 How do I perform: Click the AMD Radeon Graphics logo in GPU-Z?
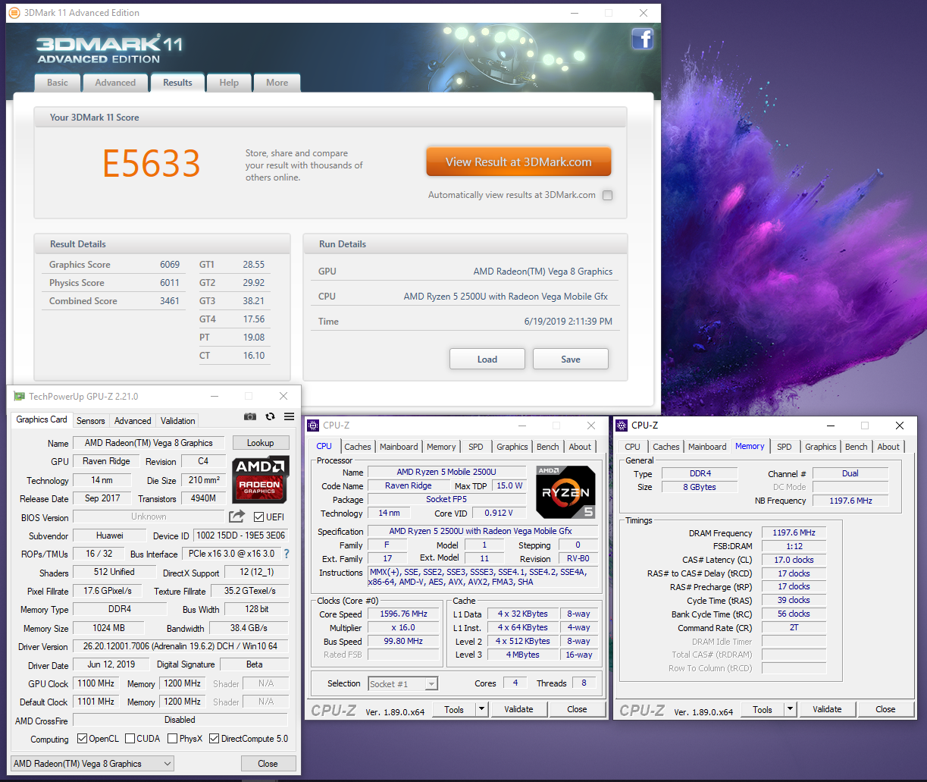click(259, 479)
